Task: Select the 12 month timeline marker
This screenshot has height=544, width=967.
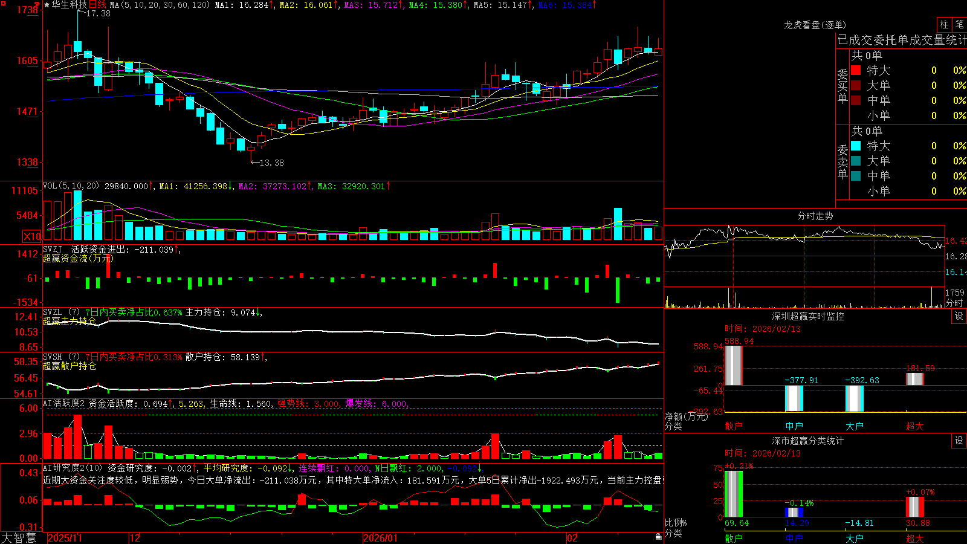Action: tap(135, 538)
